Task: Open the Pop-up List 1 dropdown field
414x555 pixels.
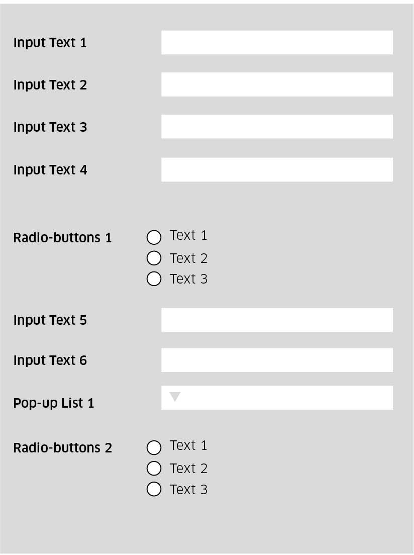Action: coord(277,398)
